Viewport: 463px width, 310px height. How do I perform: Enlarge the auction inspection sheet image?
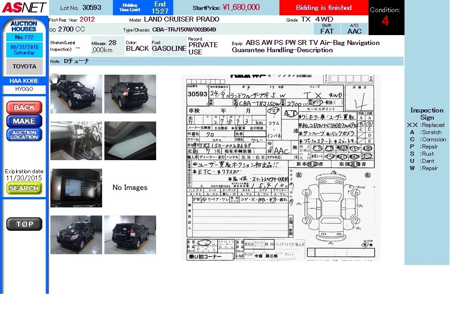(x=280, y=167)
